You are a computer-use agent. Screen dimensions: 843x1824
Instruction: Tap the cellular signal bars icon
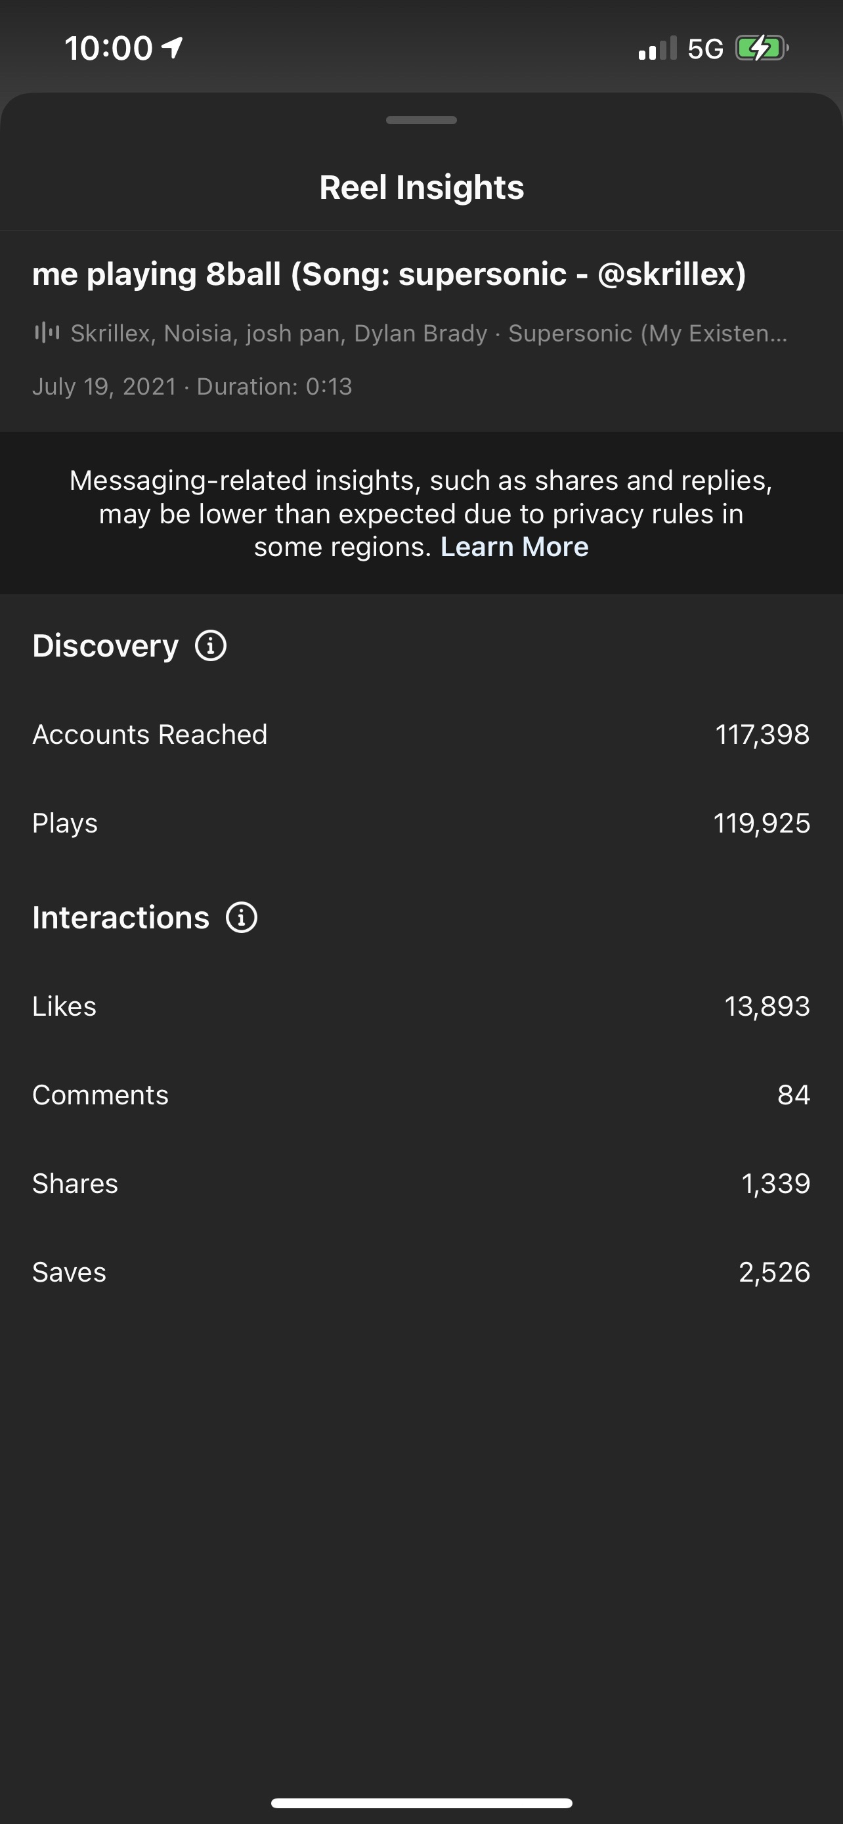pos(658,49)
